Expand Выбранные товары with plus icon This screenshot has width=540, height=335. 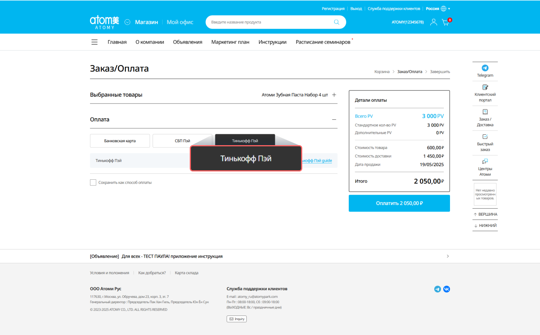[x=334, y=95]
